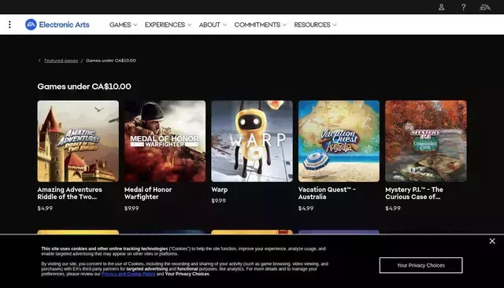The height and width of the screenshot is (288, 504).
Task: Click the $9.99 price under Medal of Honor
Action: (132, 209)
